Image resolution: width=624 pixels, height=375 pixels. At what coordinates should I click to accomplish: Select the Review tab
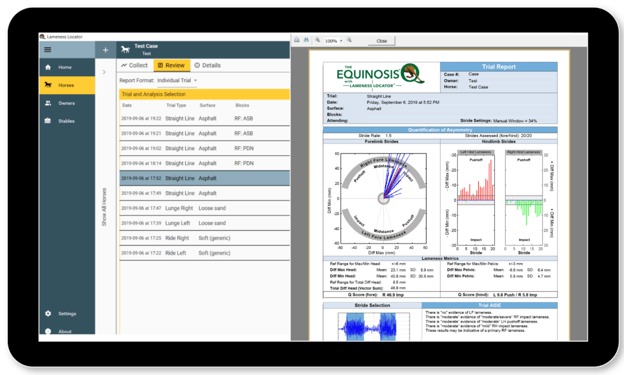[x=170, y=66]
